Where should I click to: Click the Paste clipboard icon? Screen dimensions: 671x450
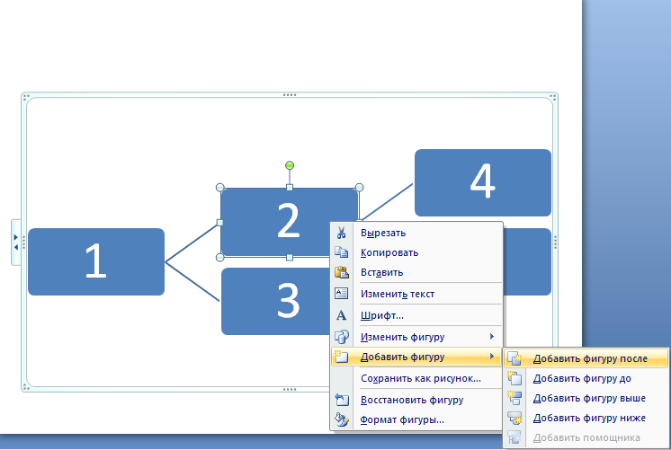pyautogui.click(x=341, y=272)
